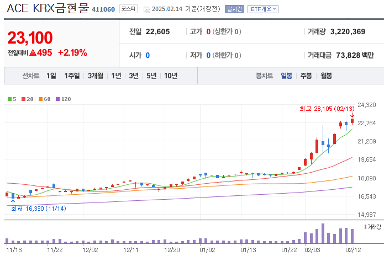Click the 2025.02.14 기준(개장전) date text
The width and height of the screenshot is (384, 256).
tap(186, 9)
